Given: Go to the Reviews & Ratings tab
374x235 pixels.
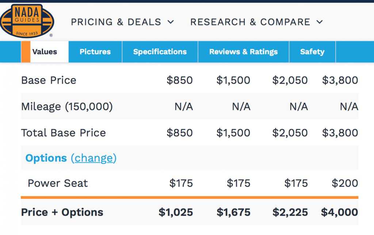Looking at the screenshot, I should point(243,52).
